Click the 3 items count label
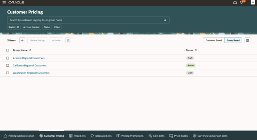This screenshot has height=140, width=257. pyautogui.click(x=12, y=40)
